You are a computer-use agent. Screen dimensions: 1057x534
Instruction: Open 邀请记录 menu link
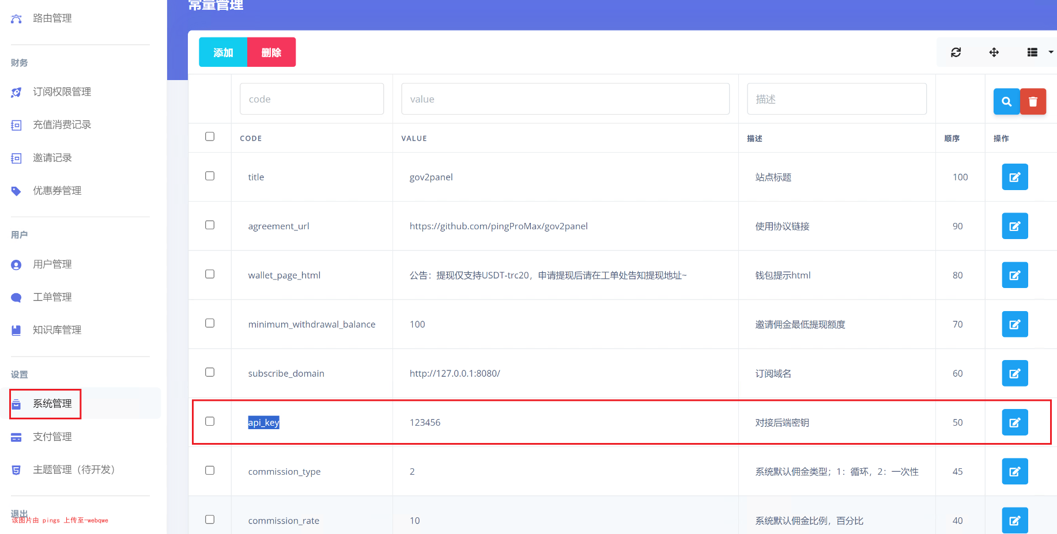click(x=52, y=157)
